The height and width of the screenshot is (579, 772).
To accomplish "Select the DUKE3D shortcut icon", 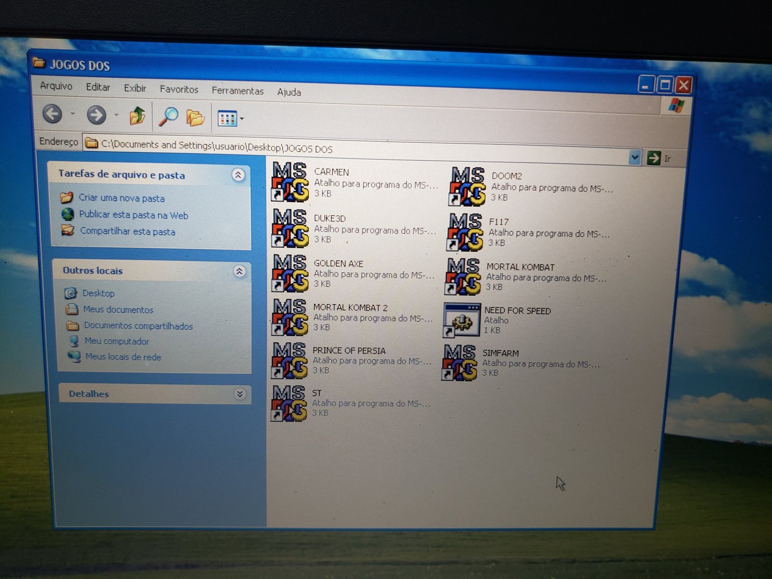I will click(290, 228).
